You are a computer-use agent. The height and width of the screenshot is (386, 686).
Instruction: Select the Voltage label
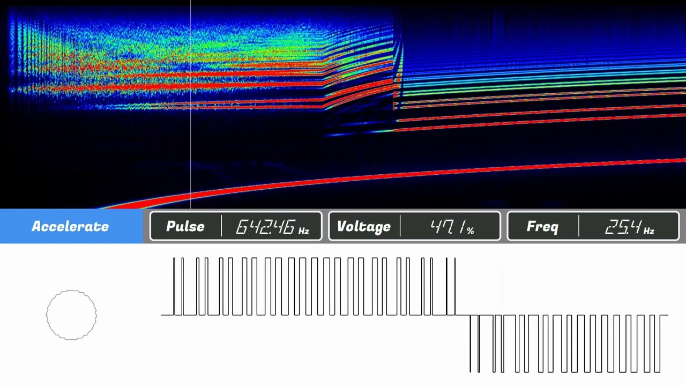pyautogui.click(x=363, y=227)
